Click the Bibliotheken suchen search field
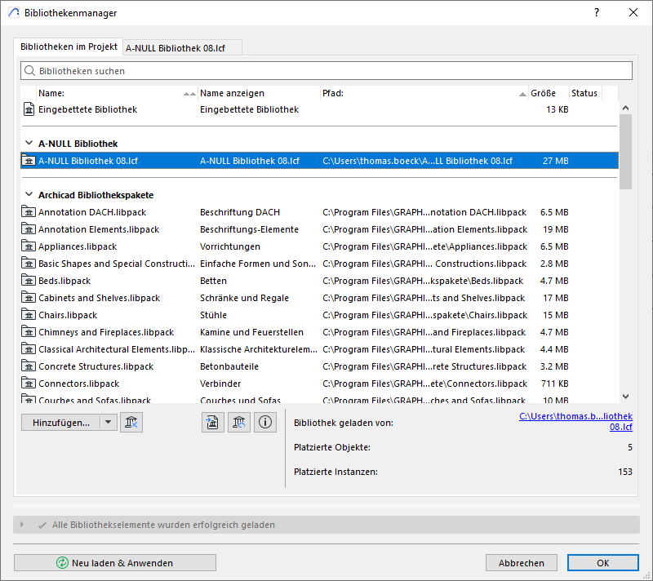The height and width of the screenshot is (581, 653). click(x=326, y=71)
